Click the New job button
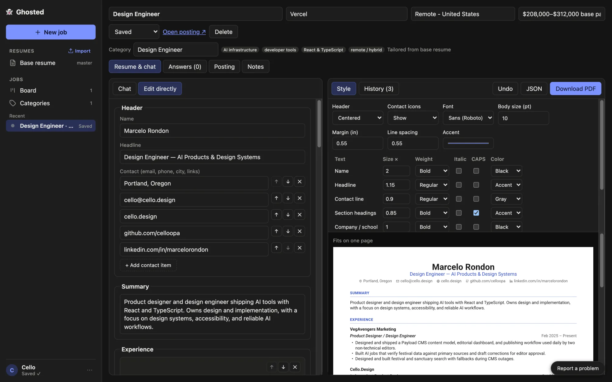The width and height of the screenshot is (612, 382). click(x=51, y=32)
